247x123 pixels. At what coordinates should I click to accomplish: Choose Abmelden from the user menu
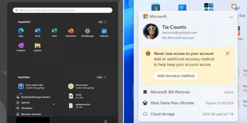click(x=33, y=108)
